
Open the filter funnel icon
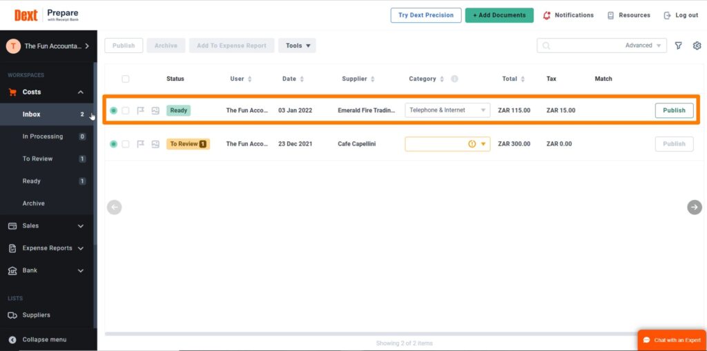678,46
